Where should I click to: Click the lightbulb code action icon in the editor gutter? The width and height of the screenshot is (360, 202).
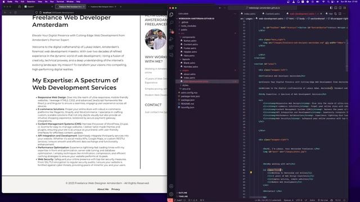click(x=251, y=172)
